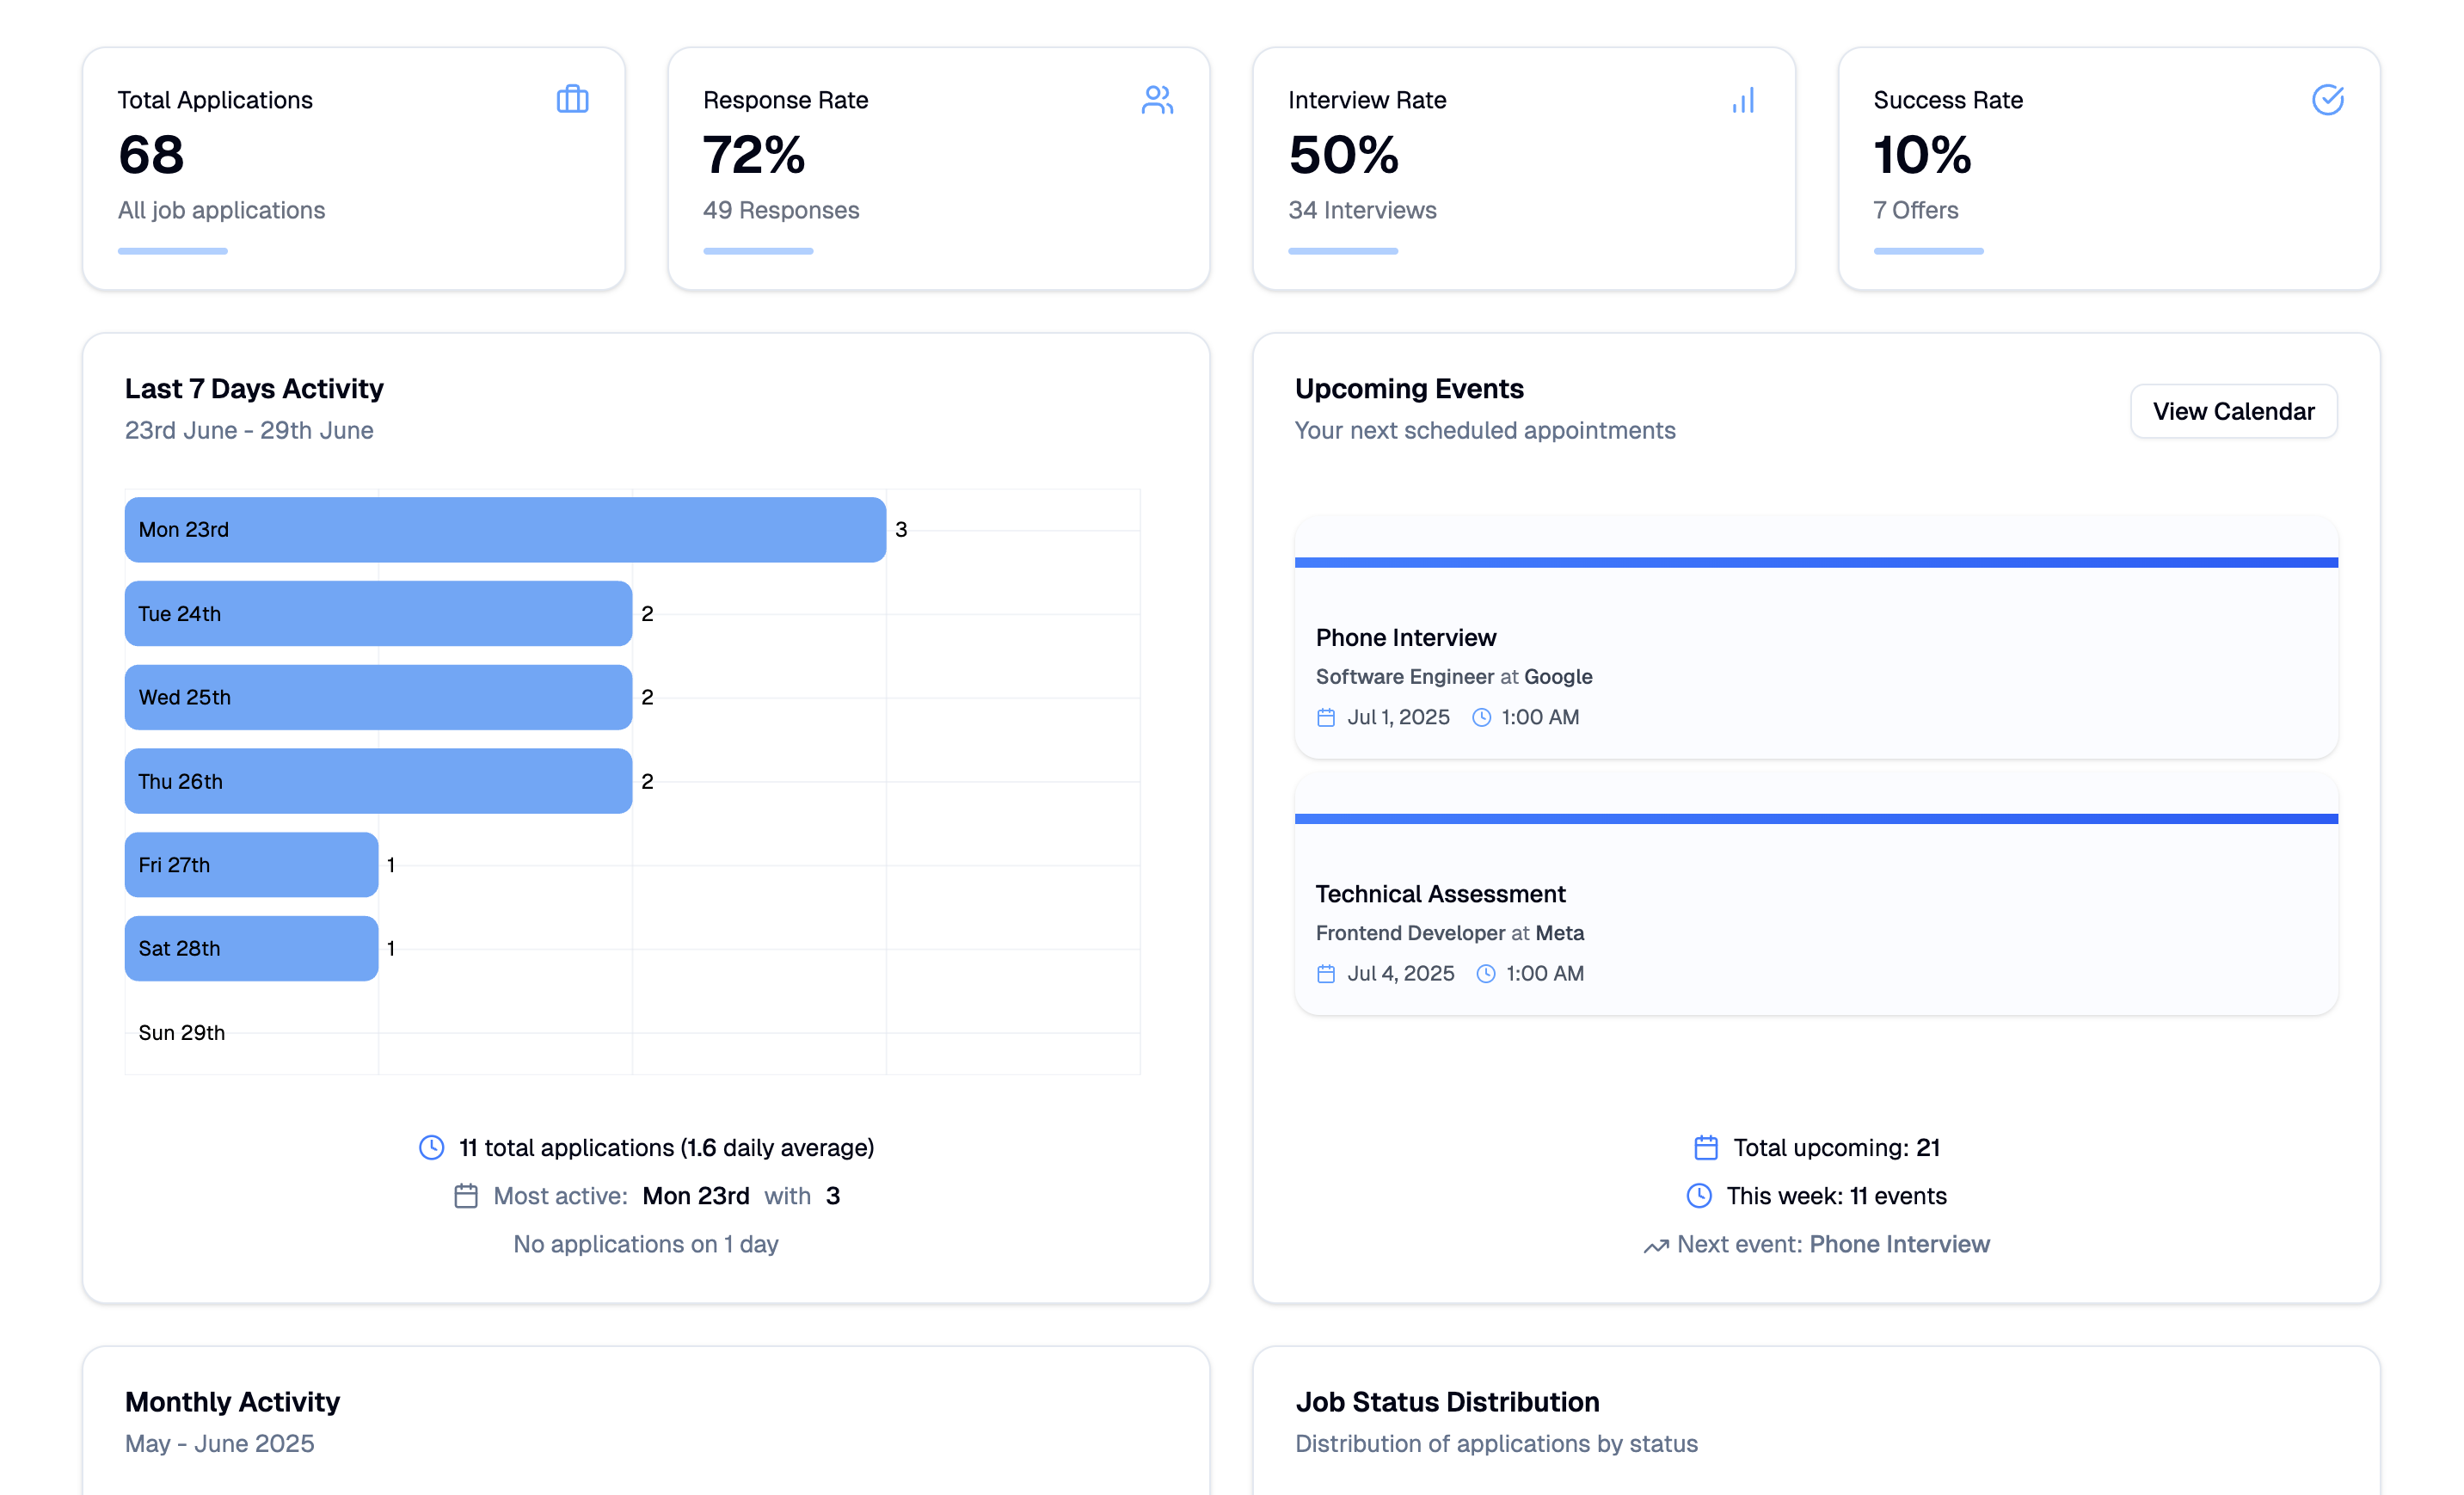The height and width of the screenshot is (1495, 2464).
Task: Click progress bar under All job applications
Action: click(173, 252)
